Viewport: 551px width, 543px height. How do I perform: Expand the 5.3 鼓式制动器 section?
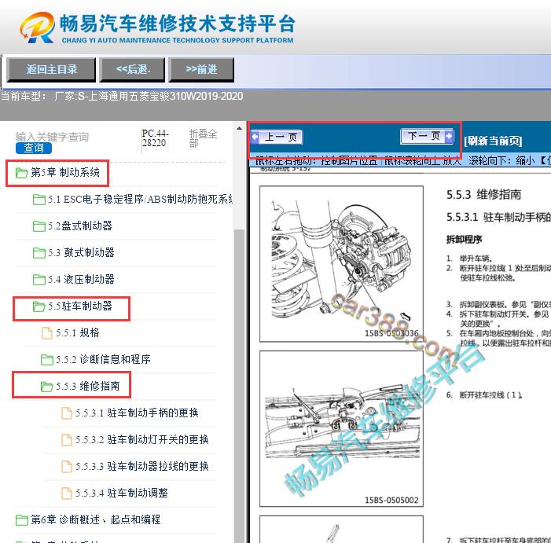coord(81,252)
